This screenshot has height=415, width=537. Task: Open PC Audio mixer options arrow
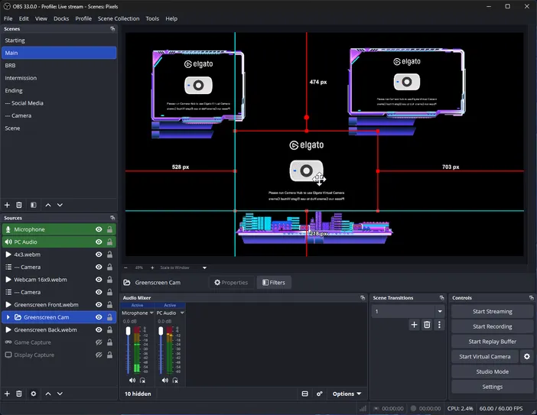coord(182,313)
